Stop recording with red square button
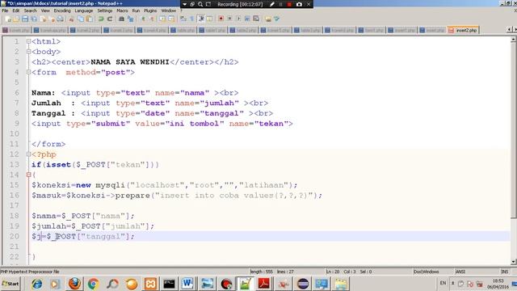This screenshot has width=517, height=291. point(290,4)
